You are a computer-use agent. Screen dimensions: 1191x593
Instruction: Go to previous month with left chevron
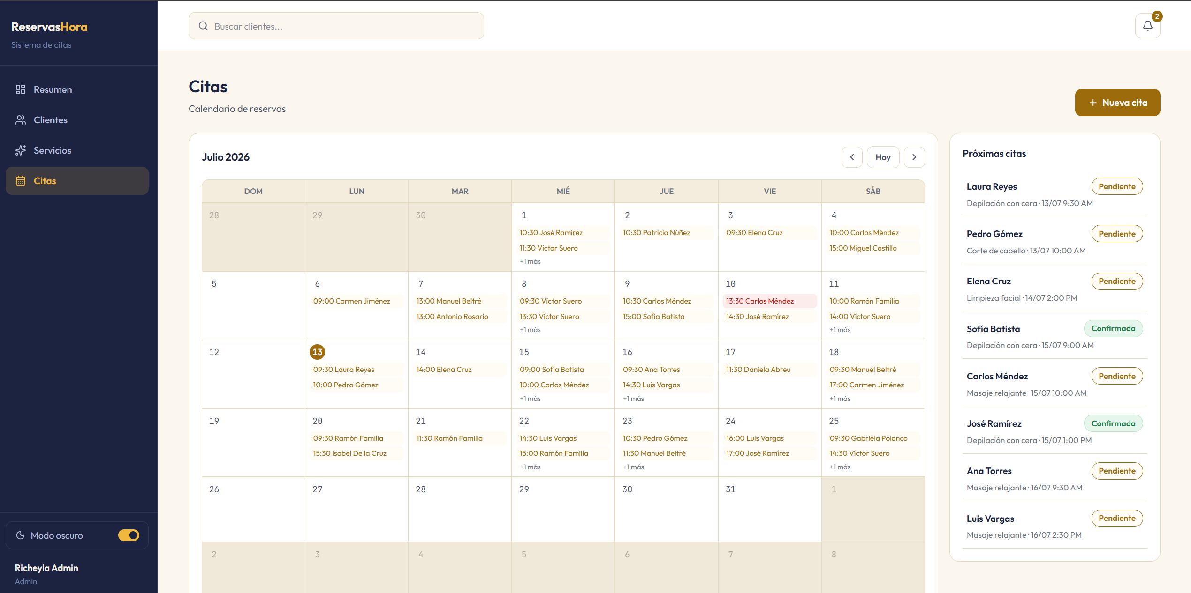pos(852,157)
